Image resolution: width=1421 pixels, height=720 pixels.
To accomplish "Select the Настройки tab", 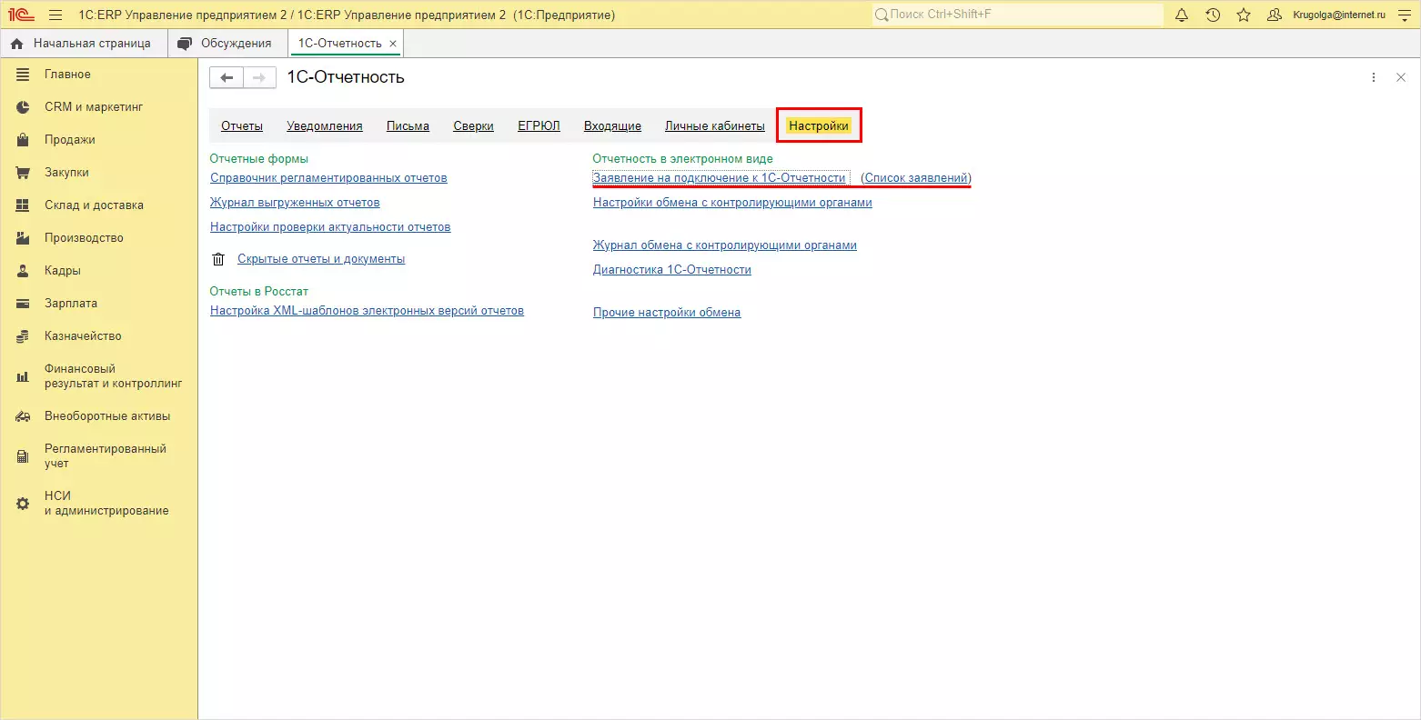I will (x=819, y=126).
